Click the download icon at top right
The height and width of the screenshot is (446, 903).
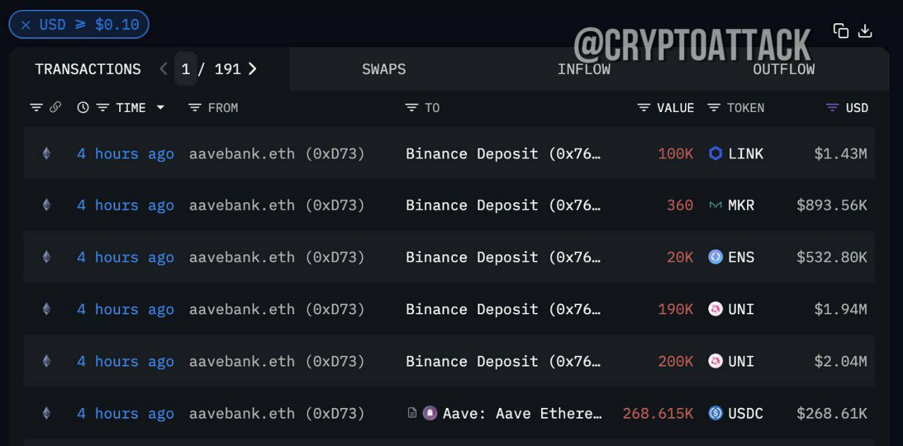(x=865, y=30)
